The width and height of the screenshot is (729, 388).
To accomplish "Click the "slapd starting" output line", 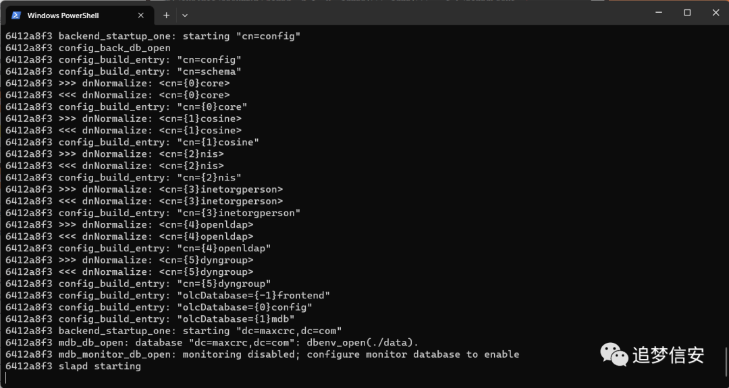I will pos(73,366).
